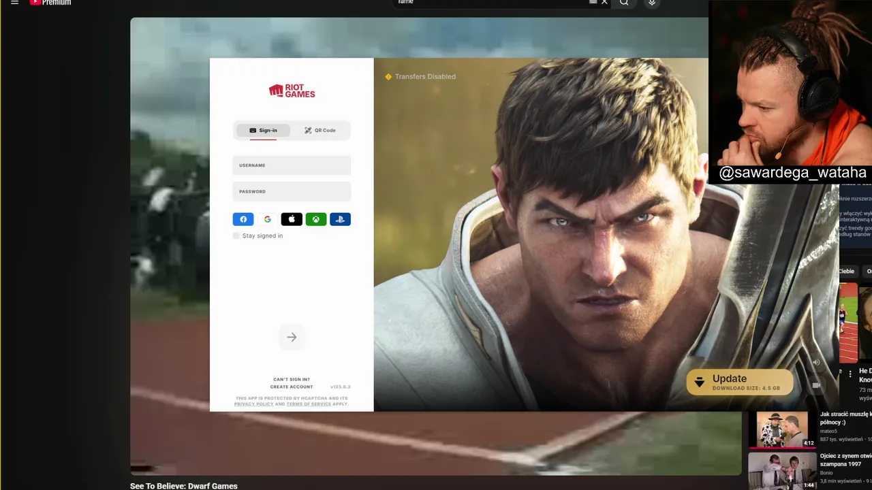Click the @sawardega_wataha handle overlay
The width and height of the screenshot is (872, 490).
tap(793, 173)
